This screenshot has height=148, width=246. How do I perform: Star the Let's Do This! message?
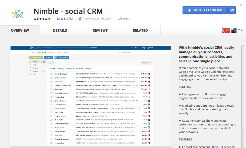(x=53, y=143)
